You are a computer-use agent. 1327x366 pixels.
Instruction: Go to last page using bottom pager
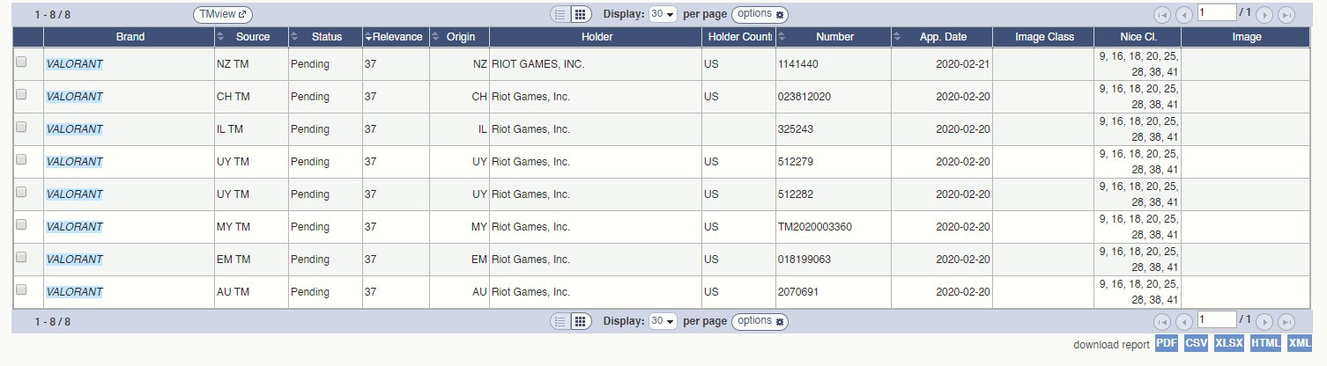coord(1286,321)
